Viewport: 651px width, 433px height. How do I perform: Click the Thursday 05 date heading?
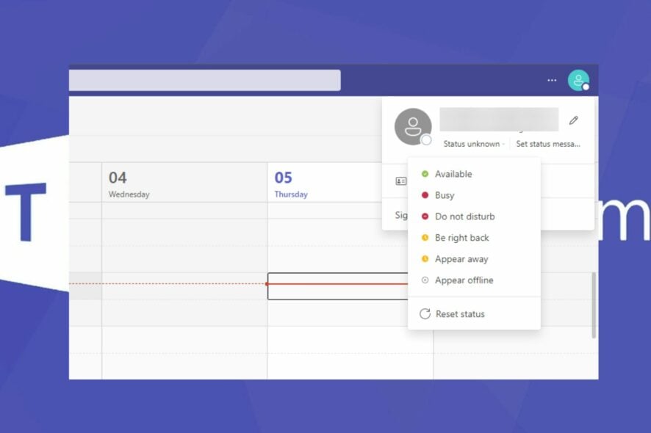[x=287, y=183]
